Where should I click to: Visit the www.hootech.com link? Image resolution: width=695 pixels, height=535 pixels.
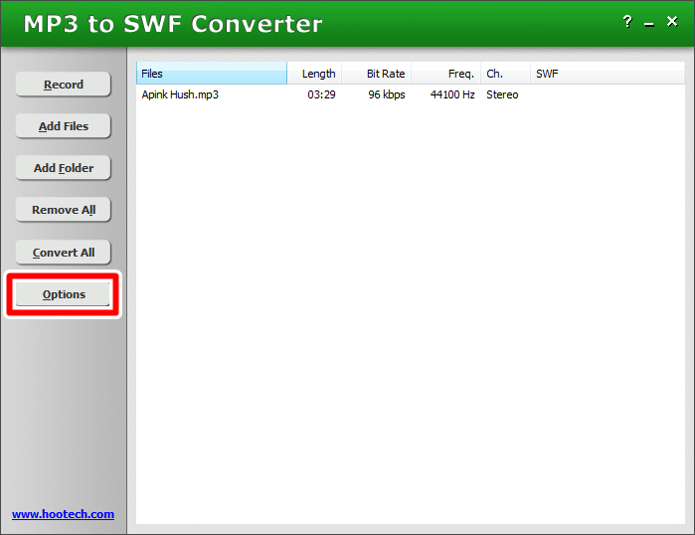tap(63, 514)
